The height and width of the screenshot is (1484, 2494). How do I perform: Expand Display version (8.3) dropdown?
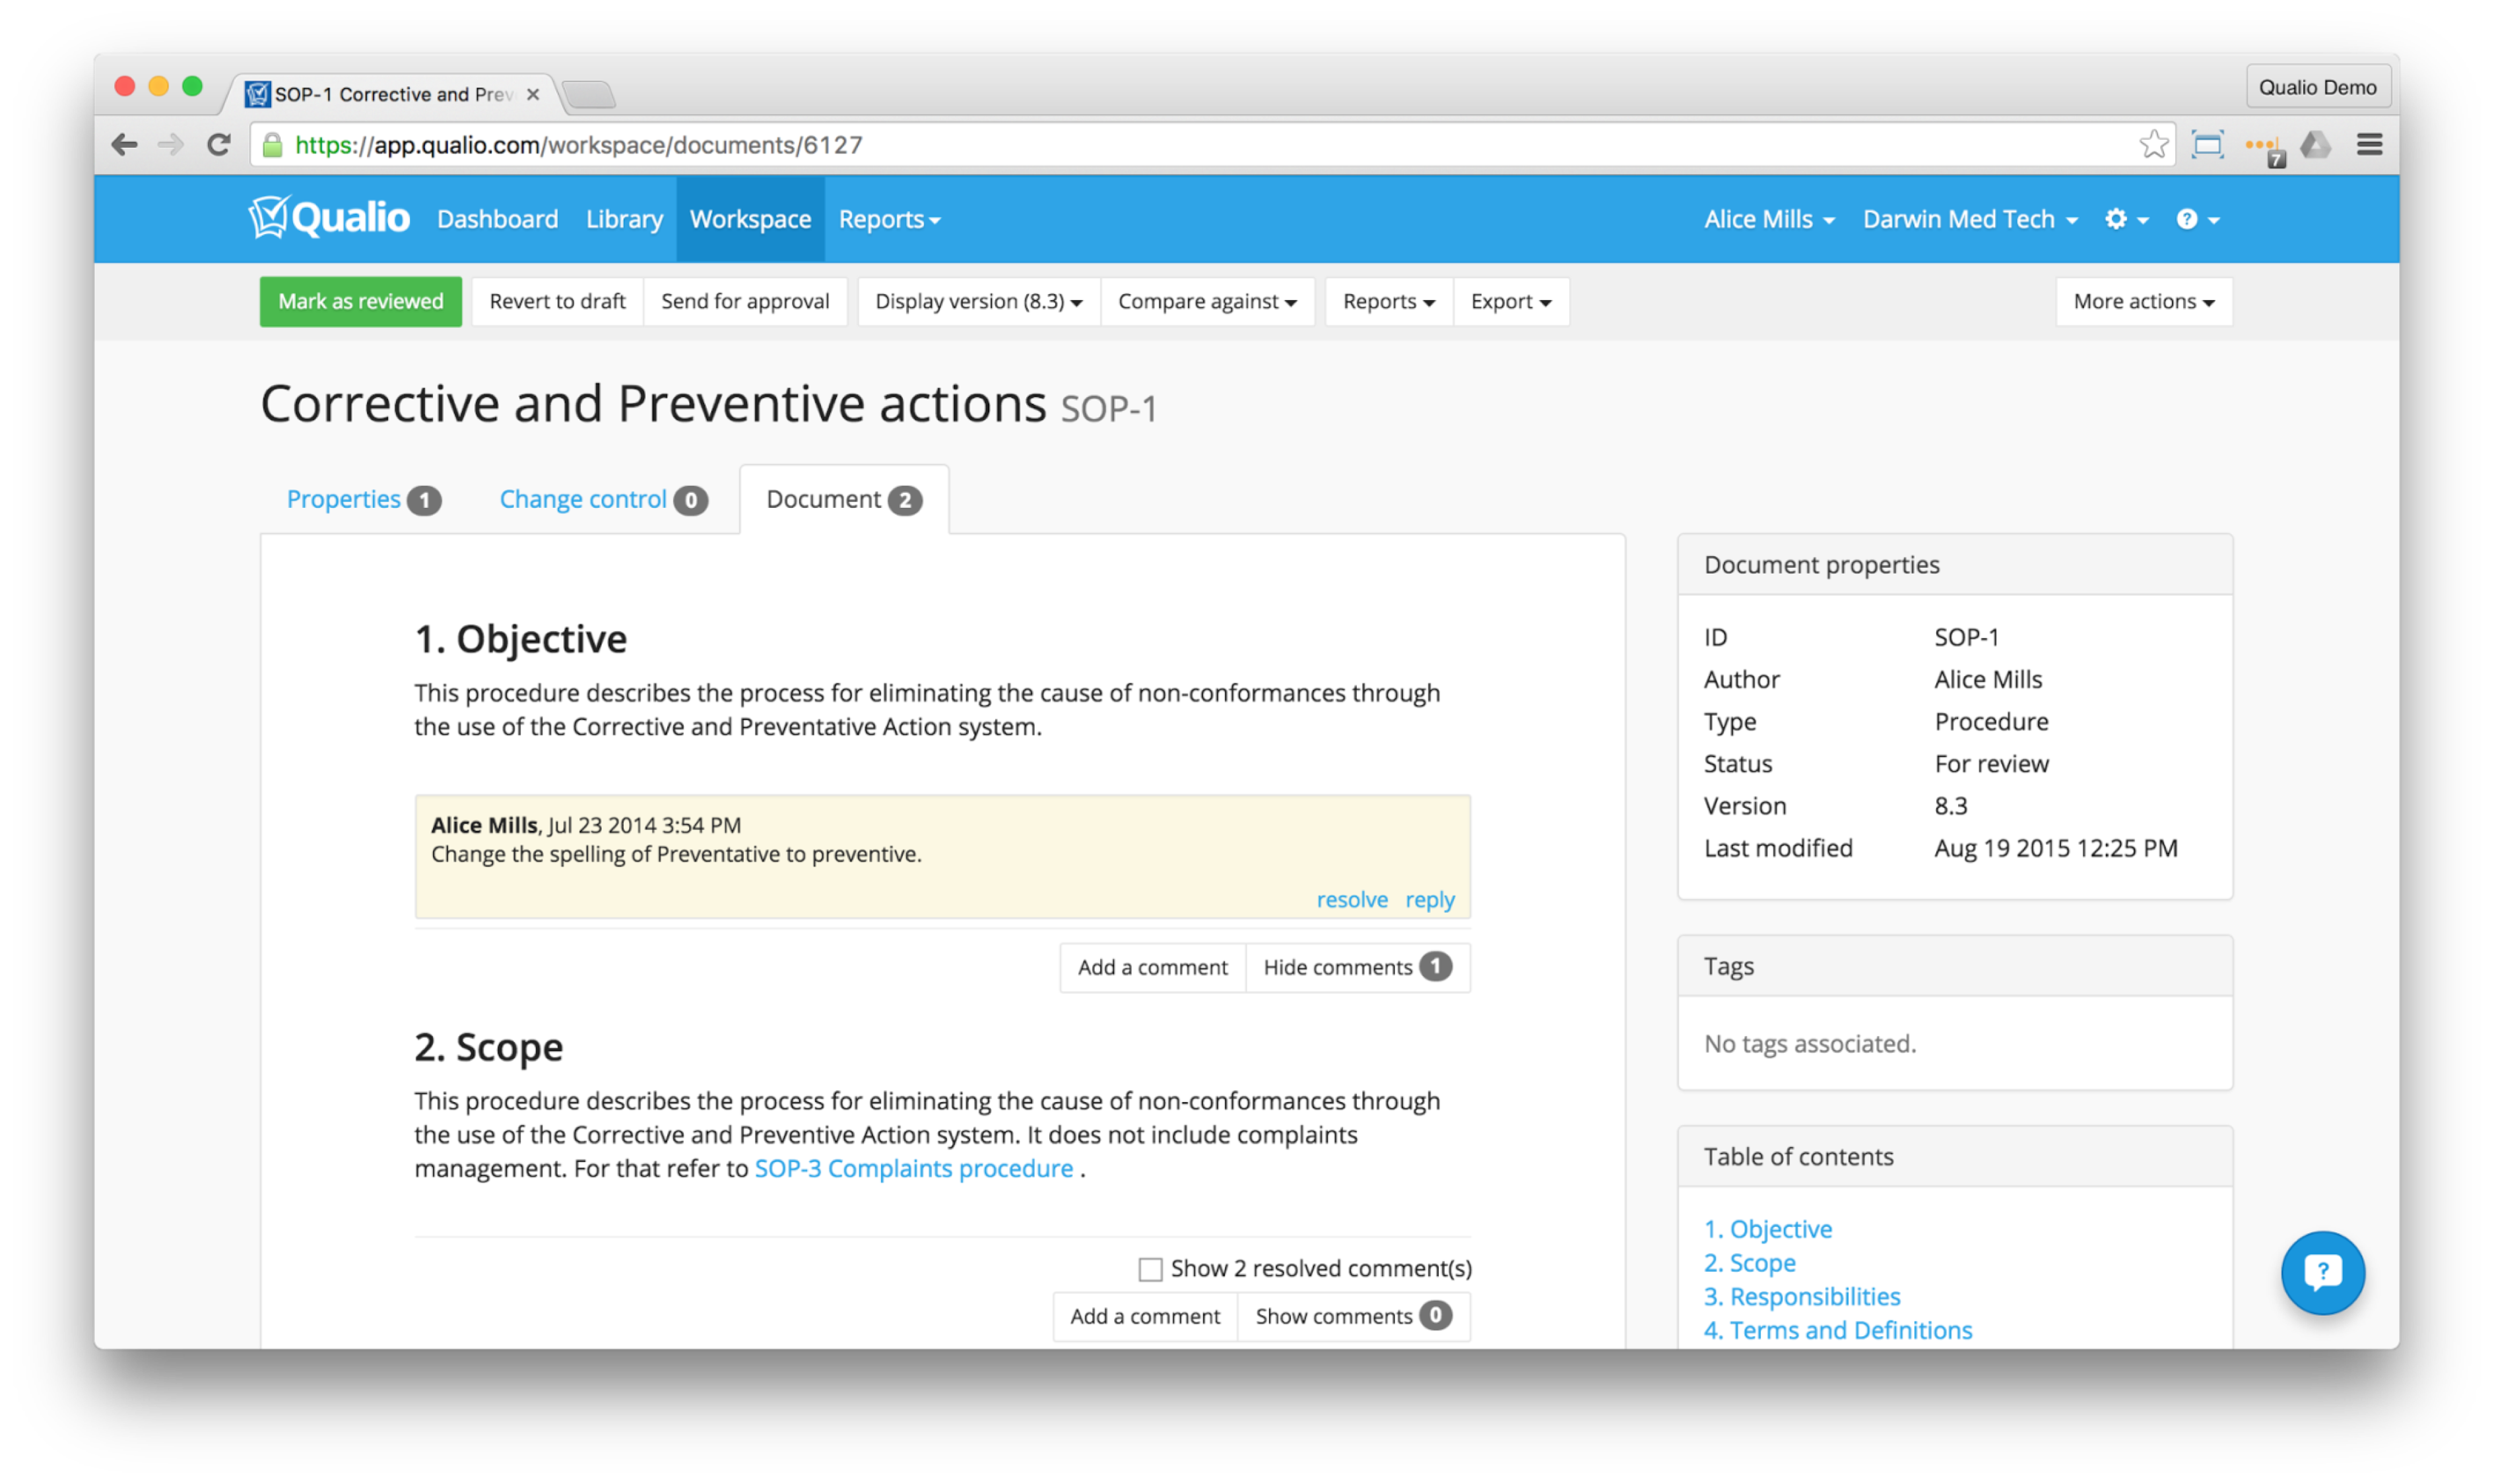(977, 301)
